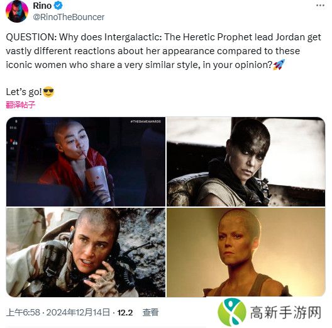Click the sunglasses emoji after Let's go
This screenshot has height=328, width=332.
(48, 92)
